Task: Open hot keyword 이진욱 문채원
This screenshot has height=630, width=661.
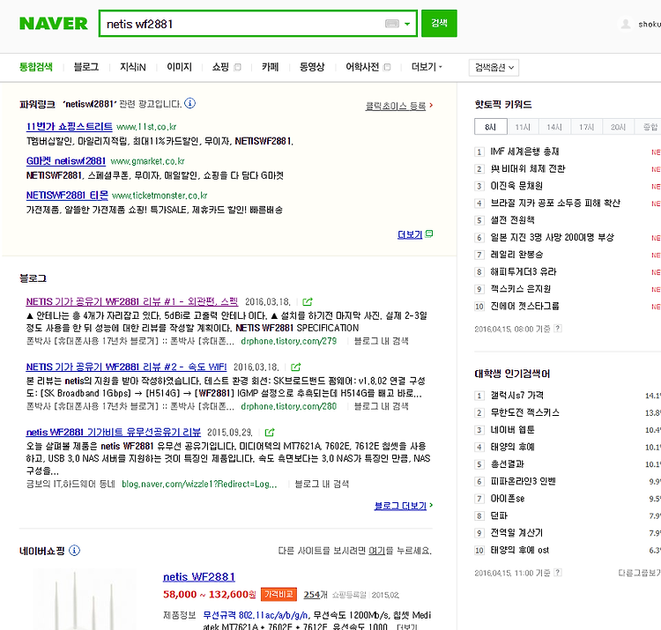Action: click(x=516, y=185)
